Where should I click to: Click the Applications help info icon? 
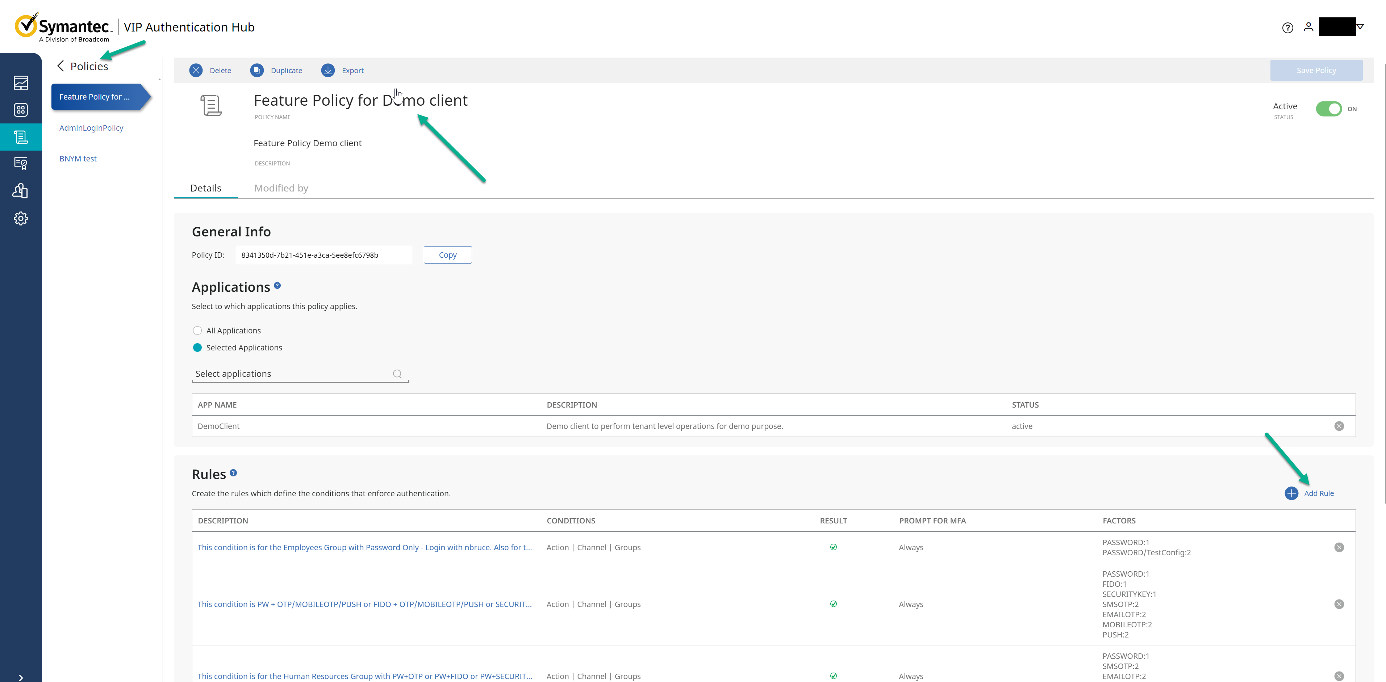point(277,286)
